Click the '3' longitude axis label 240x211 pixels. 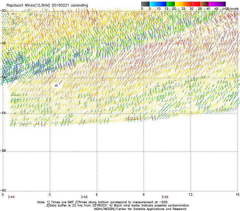point(50,194)
